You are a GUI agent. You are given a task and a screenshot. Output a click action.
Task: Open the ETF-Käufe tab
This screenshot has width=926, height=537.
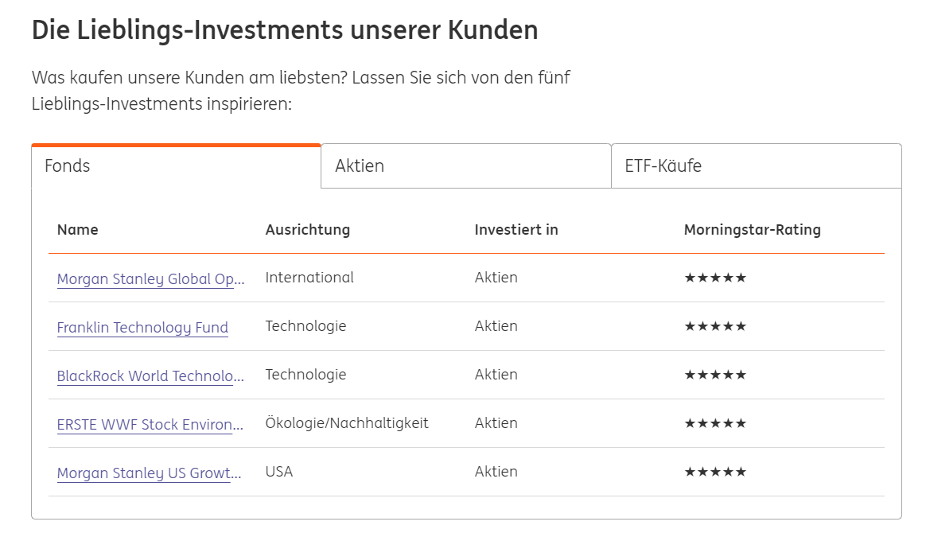tap(756, 166)
